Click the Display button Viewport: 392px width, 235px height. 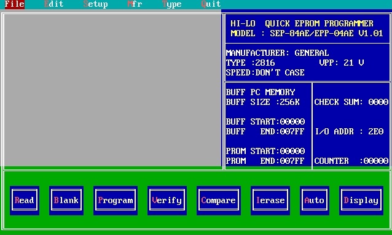coord(361,200)
